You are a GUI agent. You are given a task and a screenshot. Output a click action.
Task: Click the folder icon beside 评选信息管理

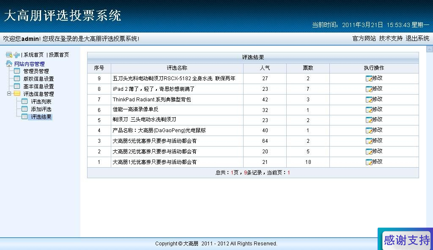click(x=17, y=94)
